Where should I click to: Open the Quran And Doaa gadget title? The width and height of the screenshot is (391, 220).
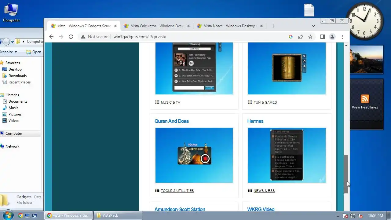coord(172,121)
